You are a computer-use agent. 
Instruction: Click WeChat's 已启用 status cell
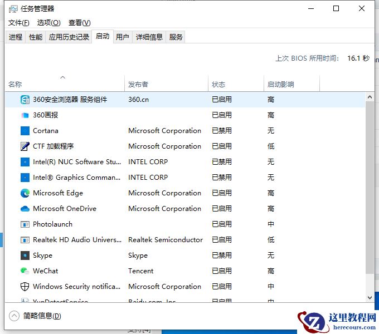point(222,271)
